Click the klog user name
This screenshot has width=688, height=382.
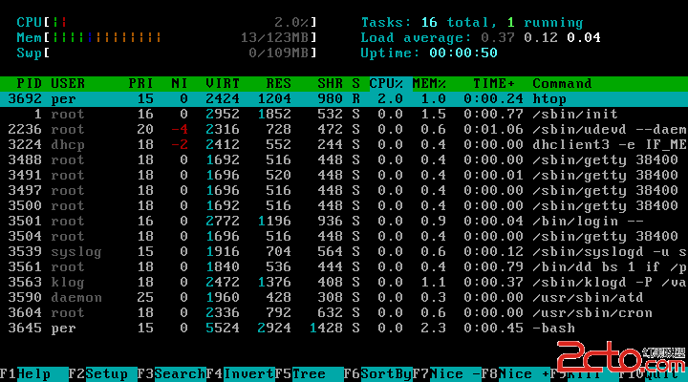point(68,283)
